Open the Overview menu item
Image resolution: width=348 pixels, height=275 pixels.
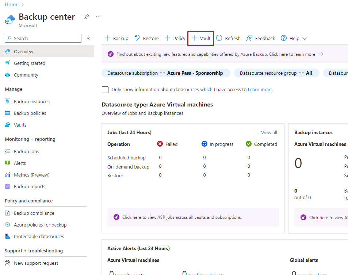point(47,51)
